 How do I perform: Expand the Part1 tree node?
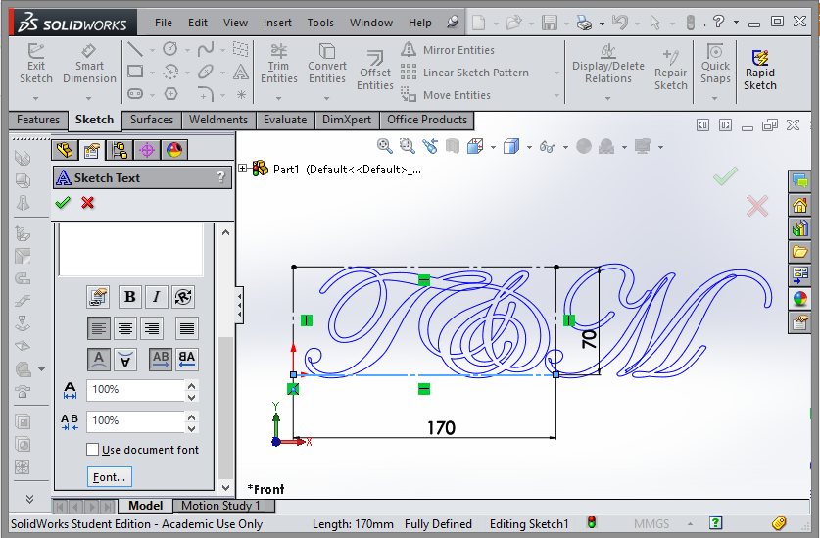click(x=243, y=169)
